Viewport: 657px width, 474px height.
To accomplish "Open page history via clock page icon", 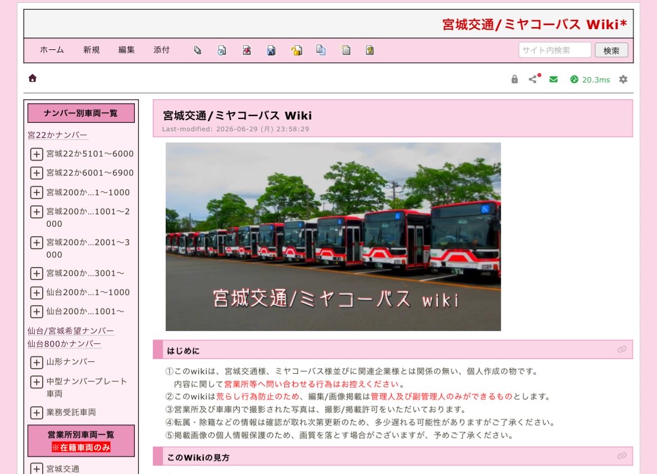I will click(222, 50).
